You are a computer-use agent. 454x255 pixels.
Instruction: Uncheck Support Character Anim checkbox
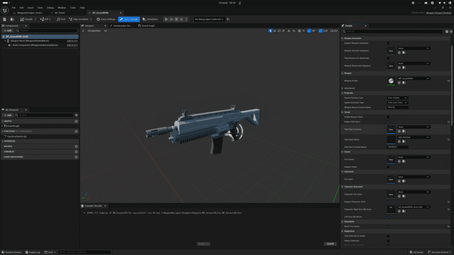click(388, 202)
